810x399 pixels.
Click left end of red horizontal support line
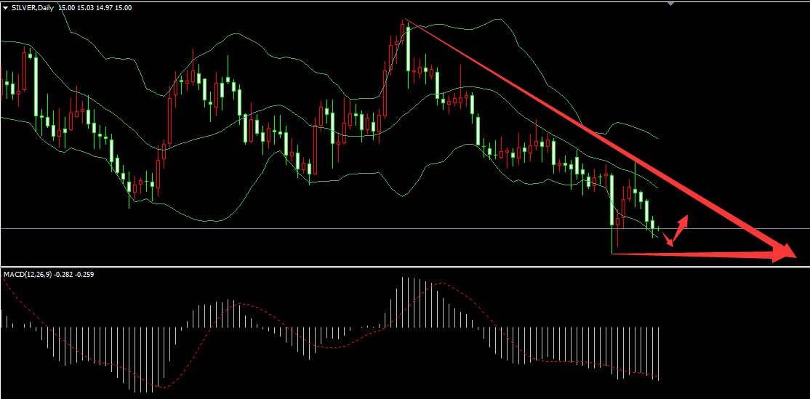[614, 254]
